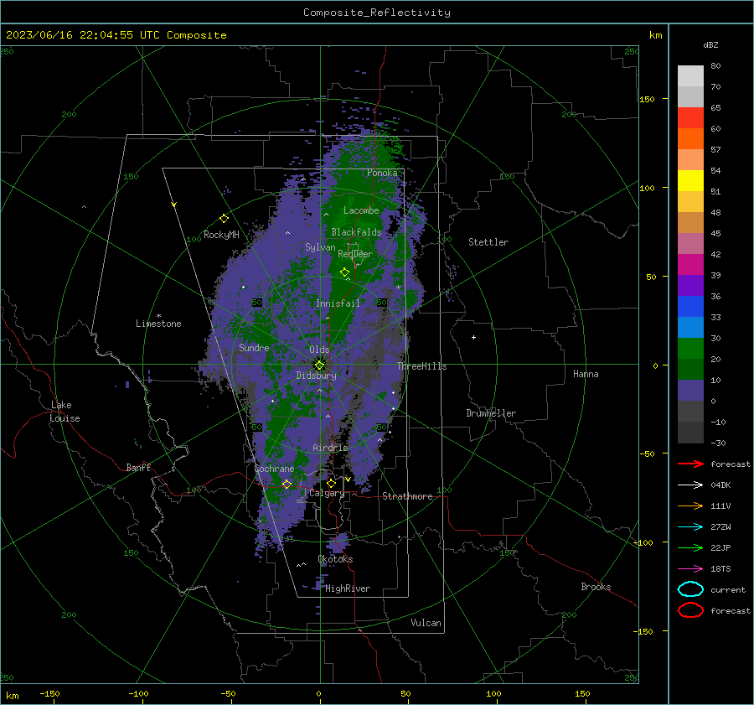Click the red forecast arrow legend icon
The height and width of the screenshot is (705, 754).
(690, 464)
